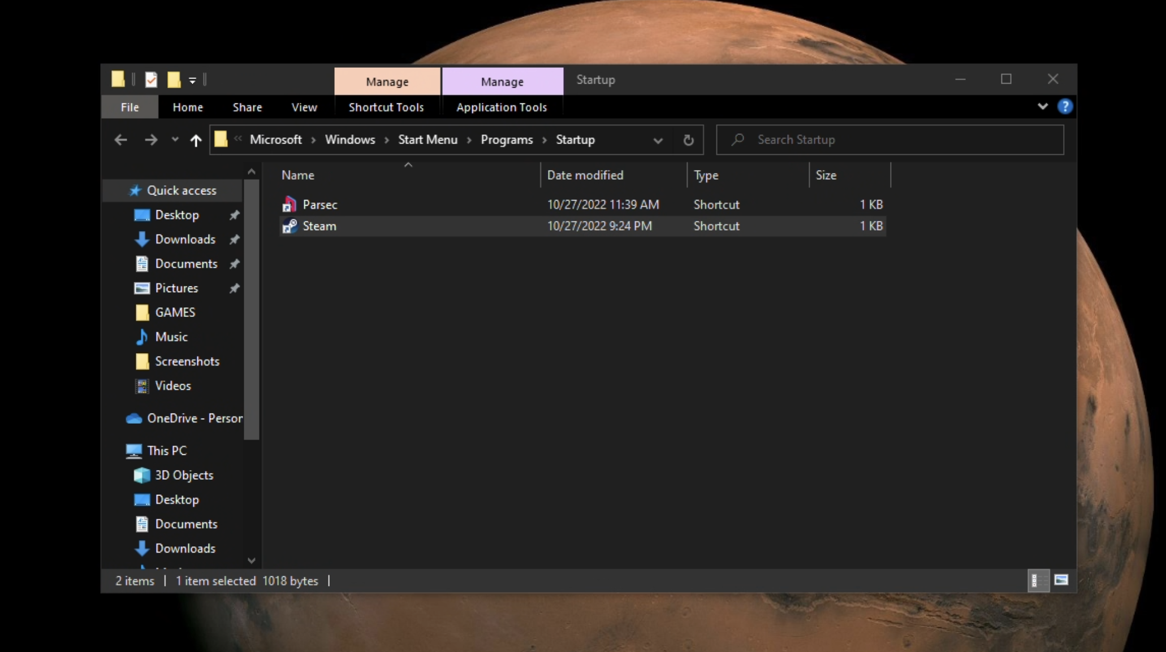
Task: Click the Steam shortcut icon
Action: [290, 226]
